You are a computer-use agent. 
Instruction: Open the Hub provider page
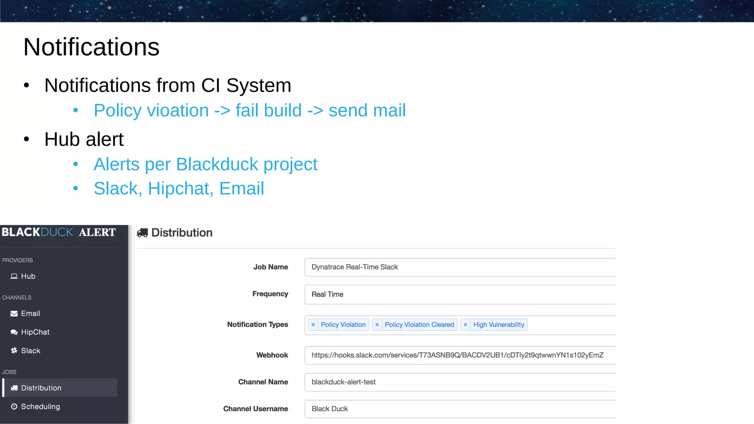pyautogui.click(x=28, y=276)
